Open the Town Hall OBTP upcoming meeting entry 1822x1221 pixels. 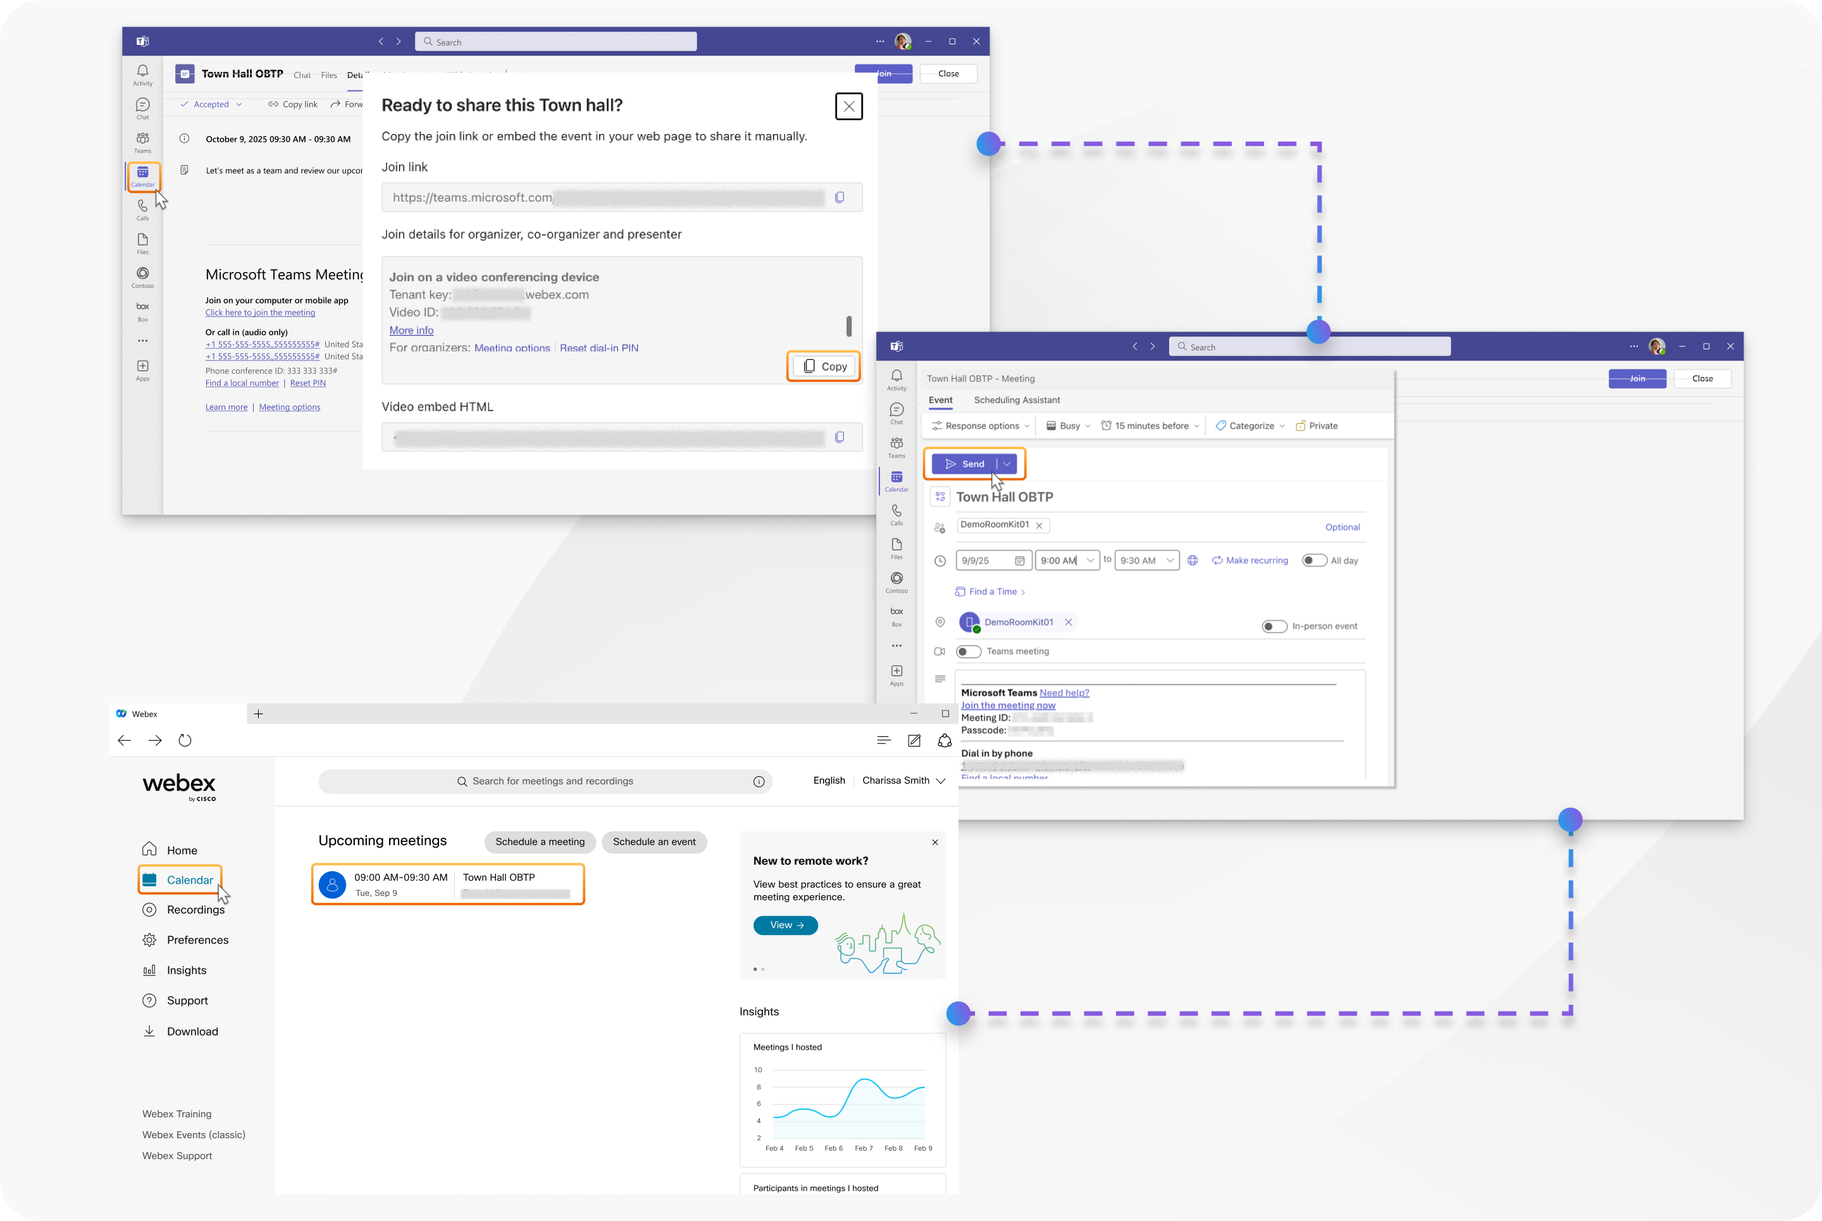click(448, 885)
